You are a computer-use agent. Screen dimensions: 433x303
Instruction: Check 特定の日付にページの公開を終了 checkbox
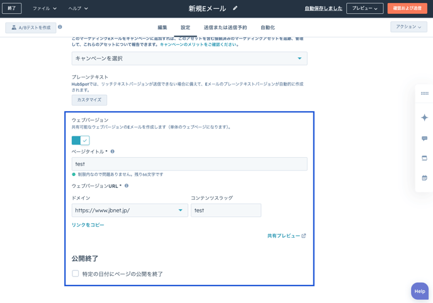point(76,273)
